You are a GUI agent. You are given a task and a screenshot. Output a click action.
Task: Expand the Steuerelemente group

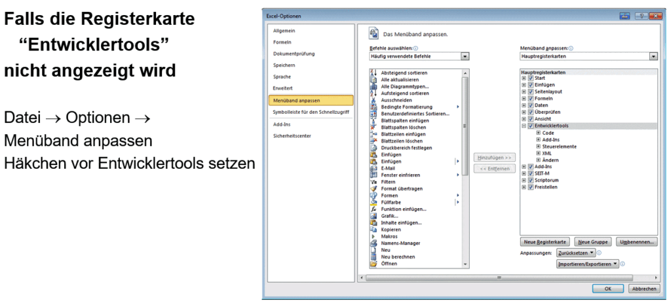click(539, 147)
